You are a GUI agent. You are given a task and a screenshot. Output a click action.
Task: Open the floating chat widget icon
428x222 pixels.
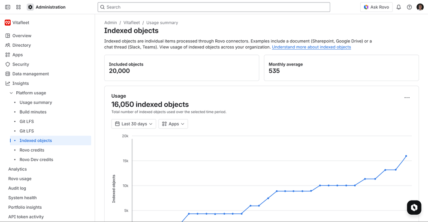point(414,207)
